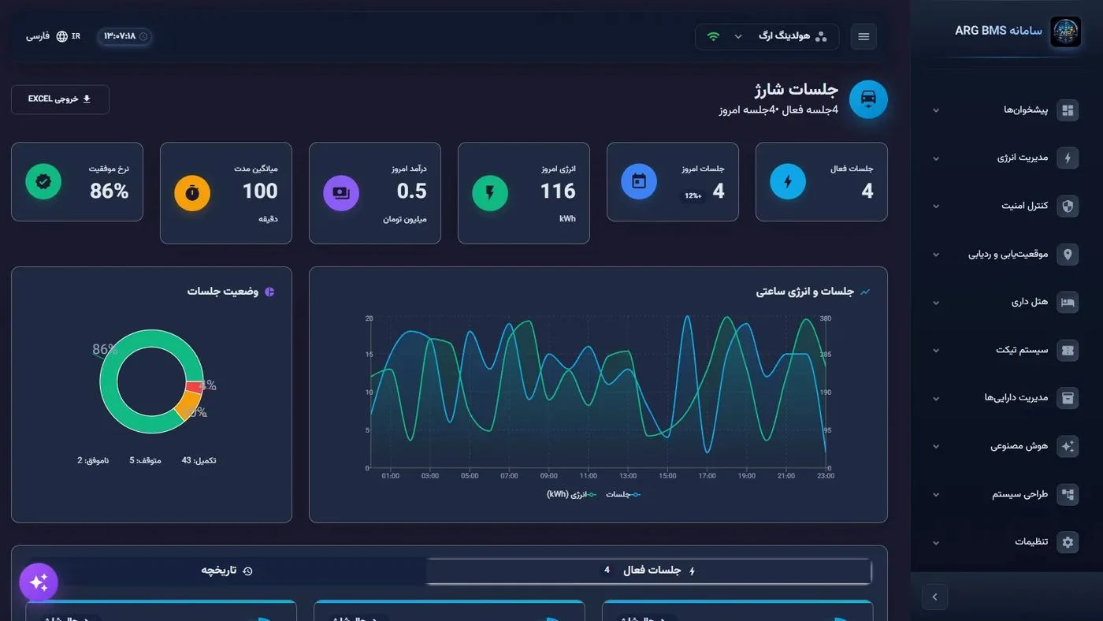The image size is (1103, 621).
Task: Click the خروجی EXCEL export button
Action: point(60,99)
